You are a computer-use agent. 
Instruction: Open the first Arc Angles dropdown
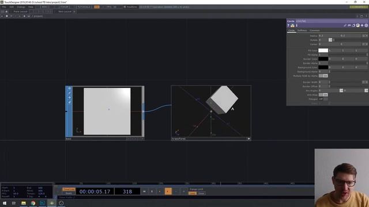341,90
